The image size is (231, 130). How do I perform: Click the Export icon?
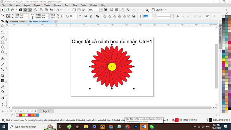click(79, 10)
